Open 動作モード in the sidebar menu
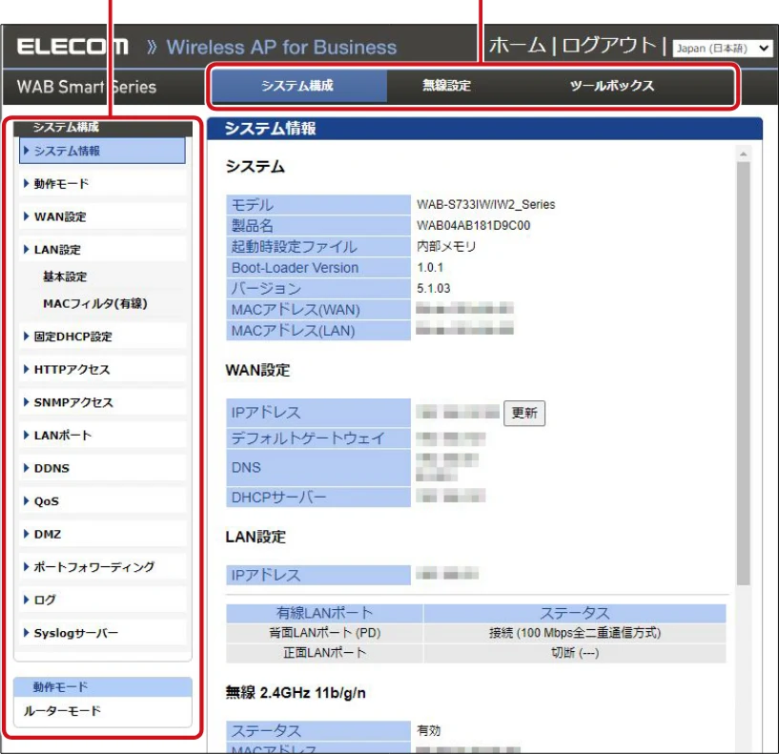 click(102, 184)
